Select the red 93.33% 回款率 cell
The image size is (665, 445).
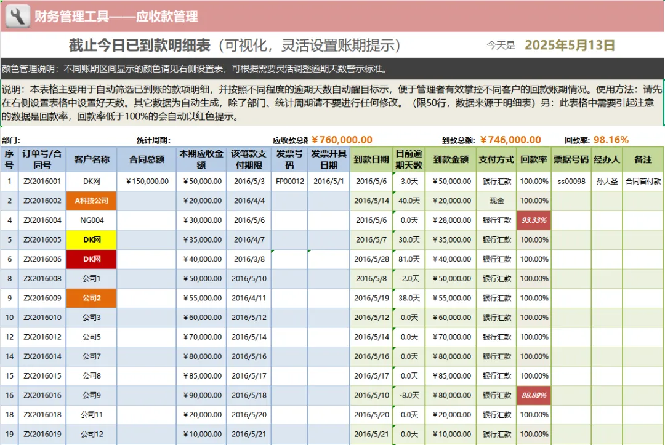[534, 220]
